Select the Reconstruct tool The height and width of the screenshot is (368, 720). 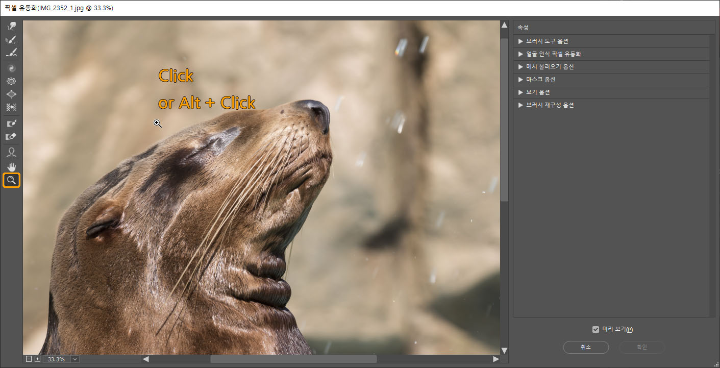(11, 39)
